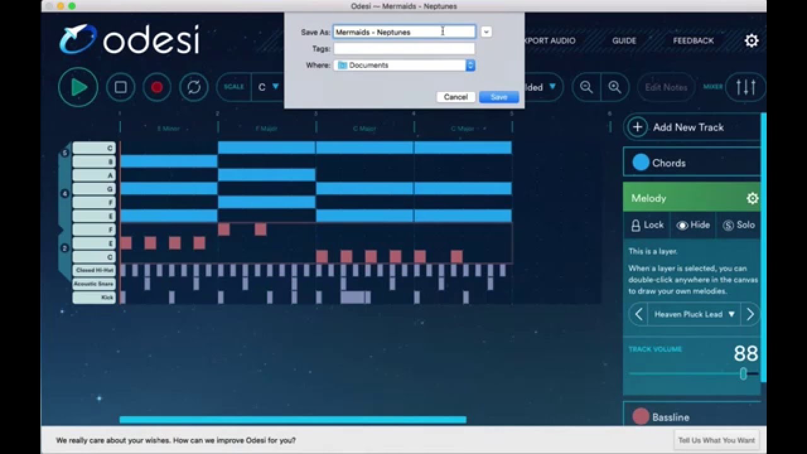
Task: Click the Melody track header
Action: click(692, 198)
